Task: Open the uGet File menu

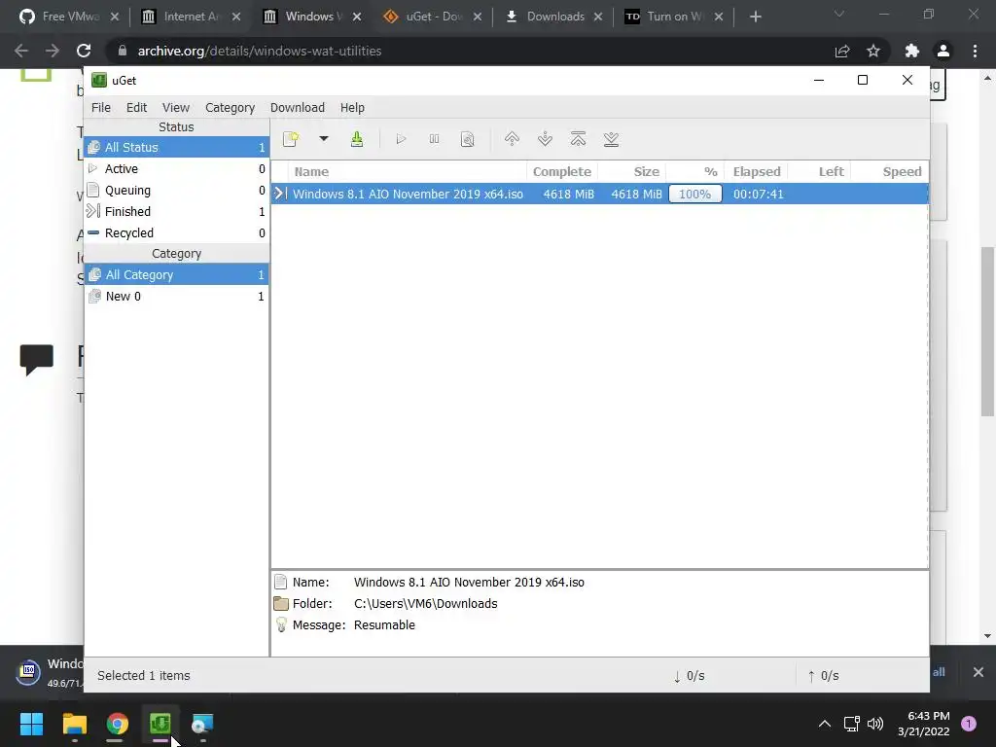Action: click(x=101, y=107)
